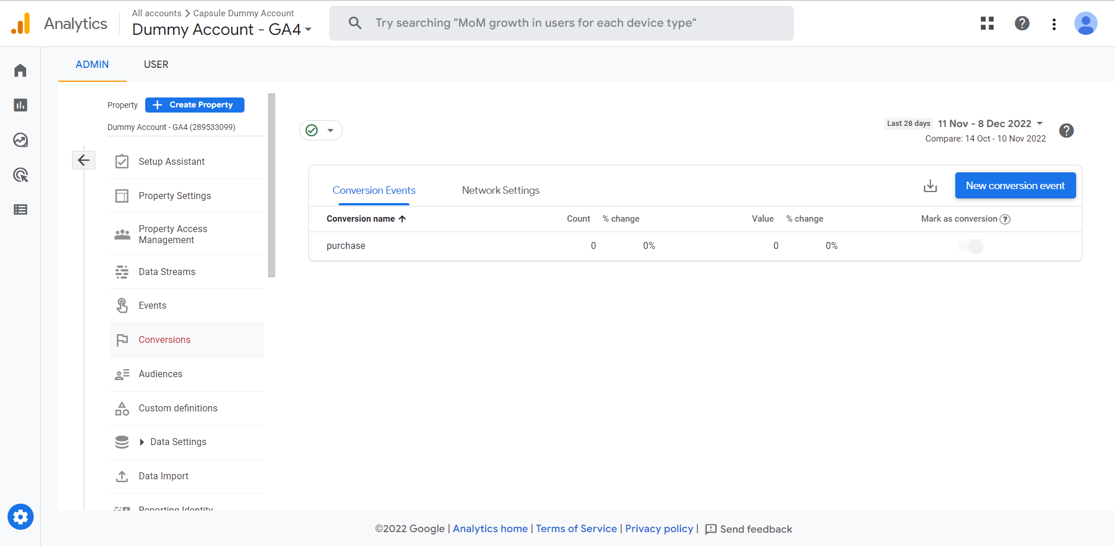Click Property Settings layout icon
Screen dimensions: 1115x546
(122, 196)
